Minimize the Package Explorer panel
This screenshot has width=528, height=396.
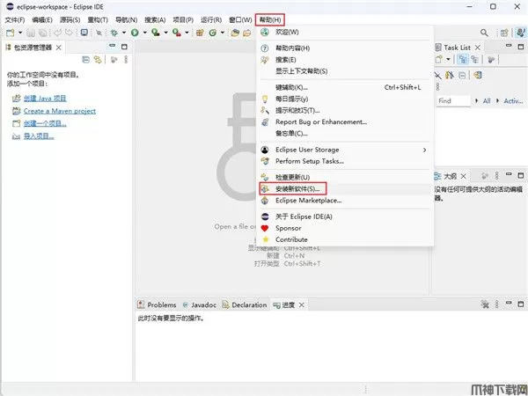click(112, 46)
